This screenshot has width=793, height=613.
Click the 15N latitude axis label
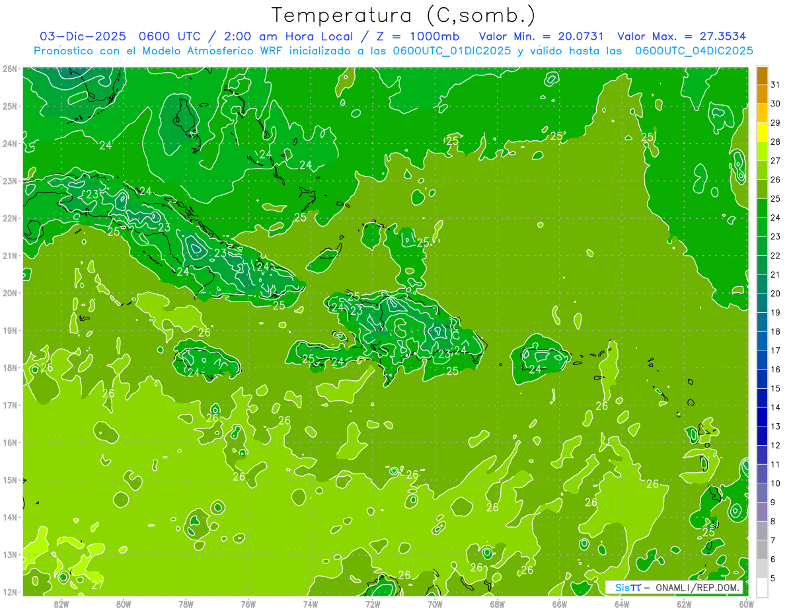(x=10, y=479)
